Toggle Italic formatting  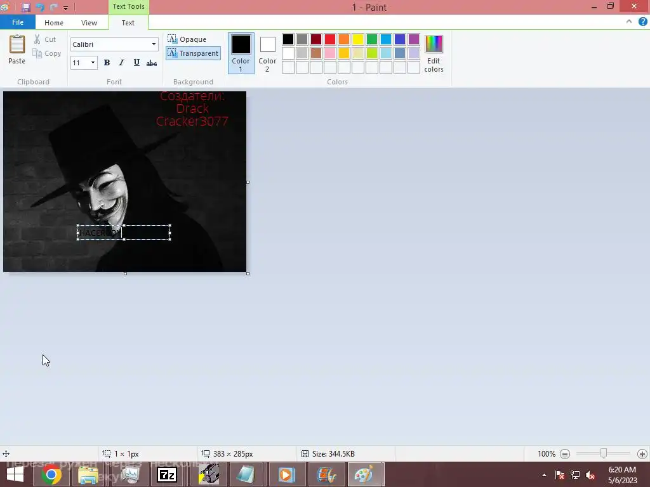coord(121,63)
